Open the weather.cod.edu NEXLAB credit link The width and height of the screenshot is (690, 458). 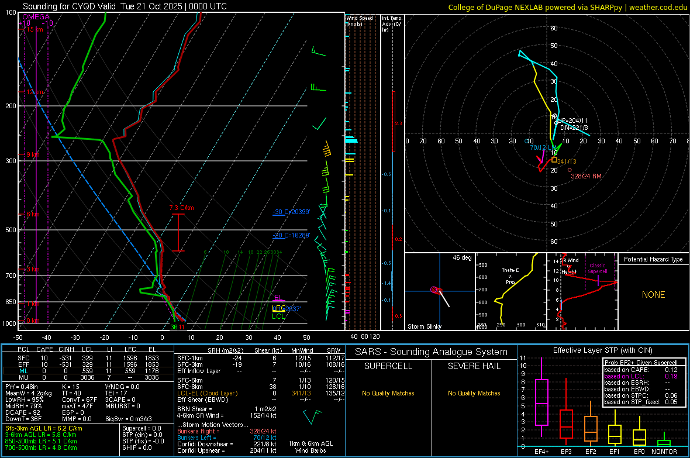tap(568, 7)
